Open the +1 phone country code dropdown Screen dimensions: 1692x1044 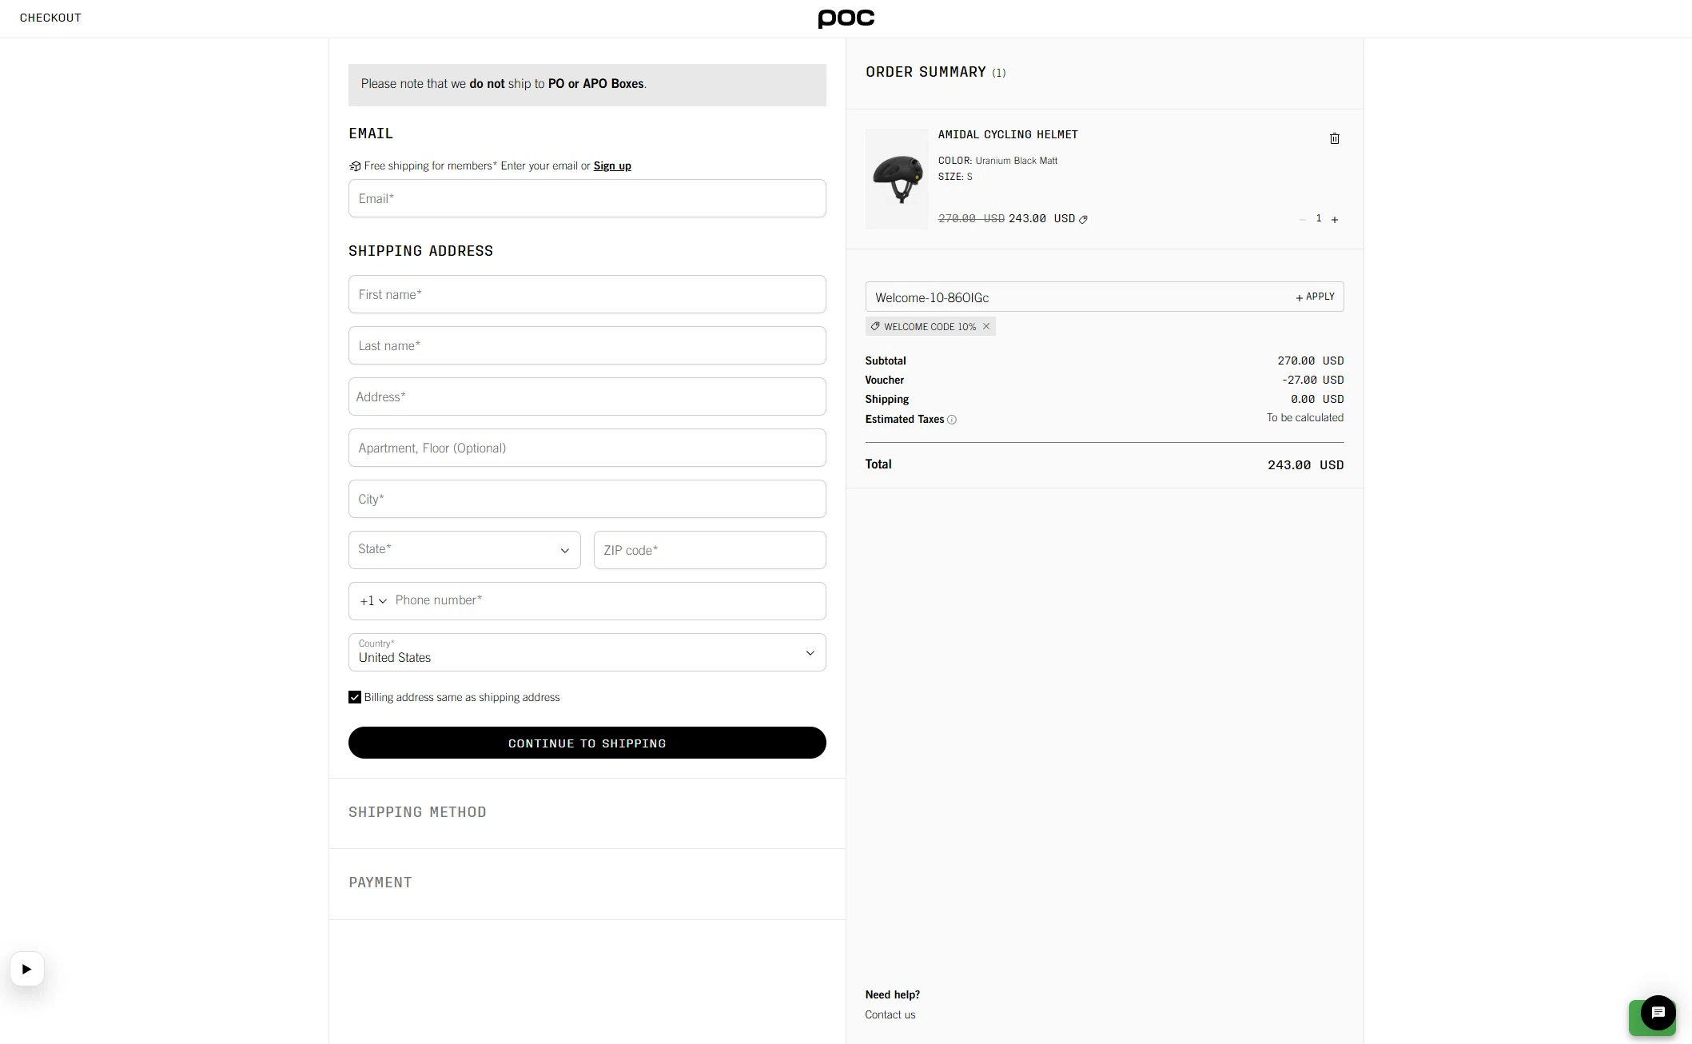pos(372,601)
